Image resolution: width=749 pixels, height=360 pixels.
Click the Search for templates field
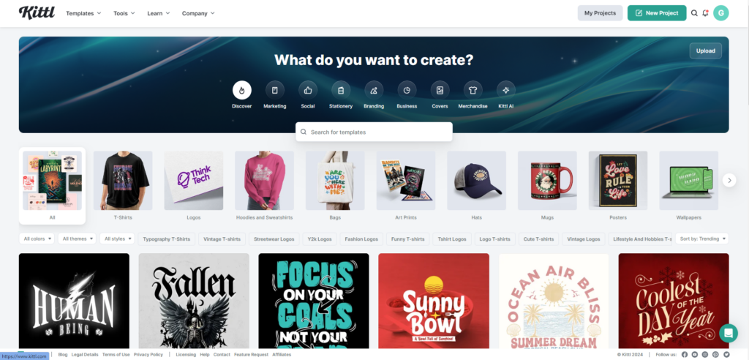click(374, 132)
